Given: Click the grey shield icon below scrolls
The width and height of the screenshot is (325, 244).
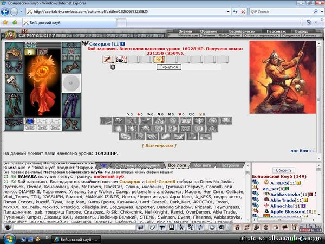Looking at the screenshot, I should (x=113, y=67).
